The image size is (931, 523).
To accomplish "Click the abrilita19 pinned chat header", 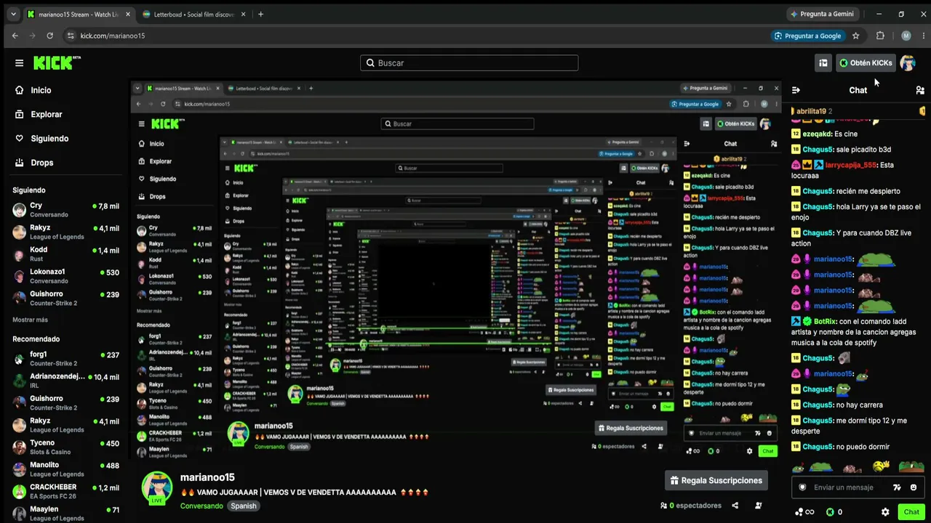I will [858, 111].
